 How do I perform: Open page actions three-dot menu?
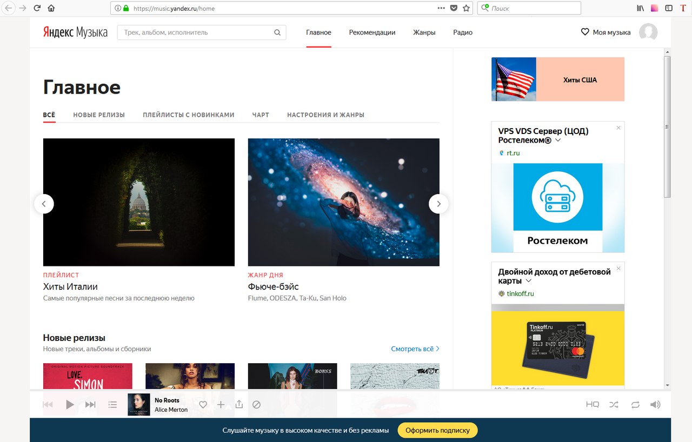pyautogui.click(x=441, y=8)
